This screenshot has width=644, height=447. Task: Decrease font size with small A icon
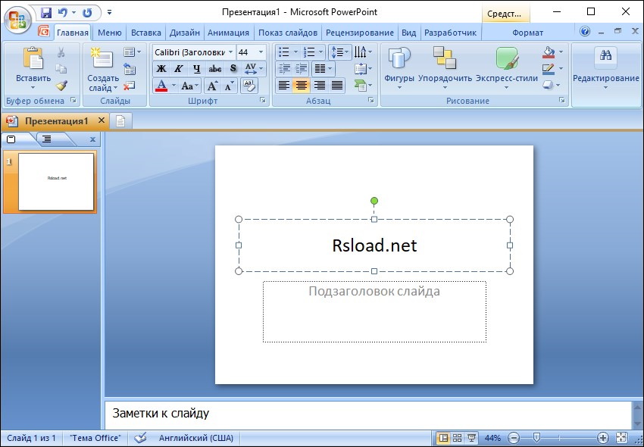coord(229,86)
